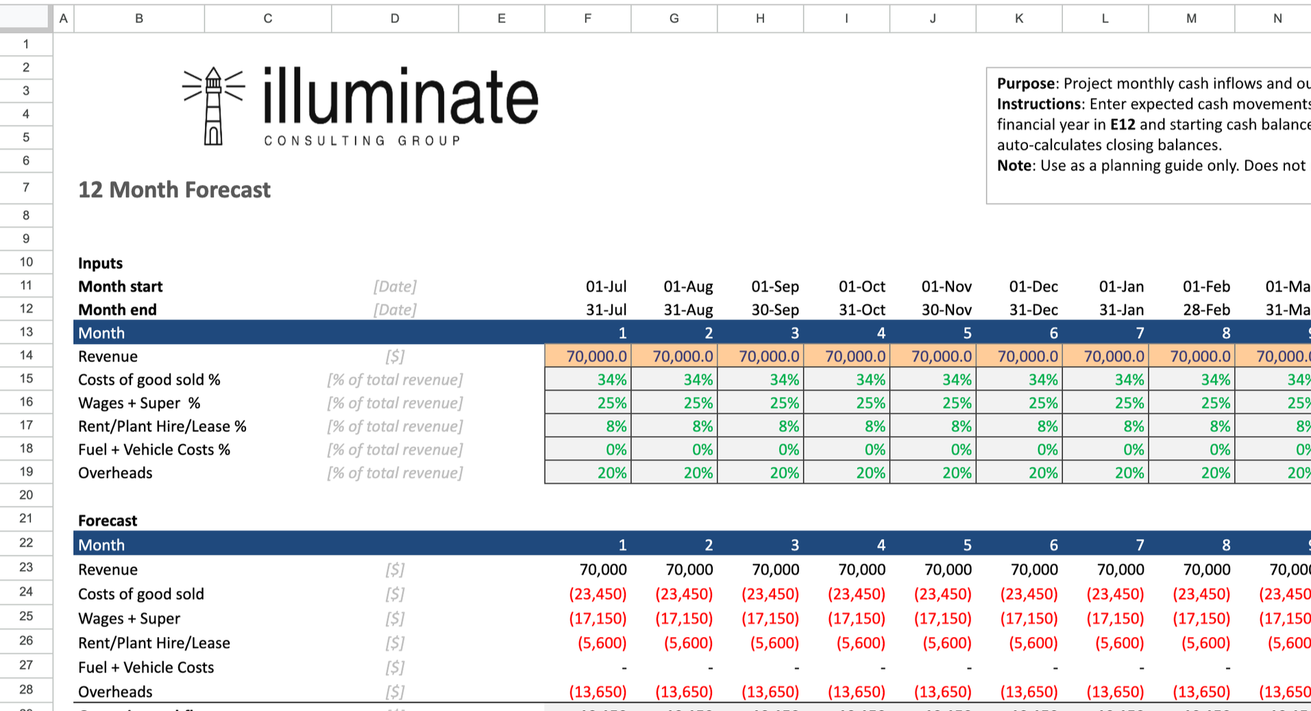Viewport: 1311px width, 711px height.
Task: Click the first 70,000.0 Revenue input cell
Action: [x=587, y=355]
